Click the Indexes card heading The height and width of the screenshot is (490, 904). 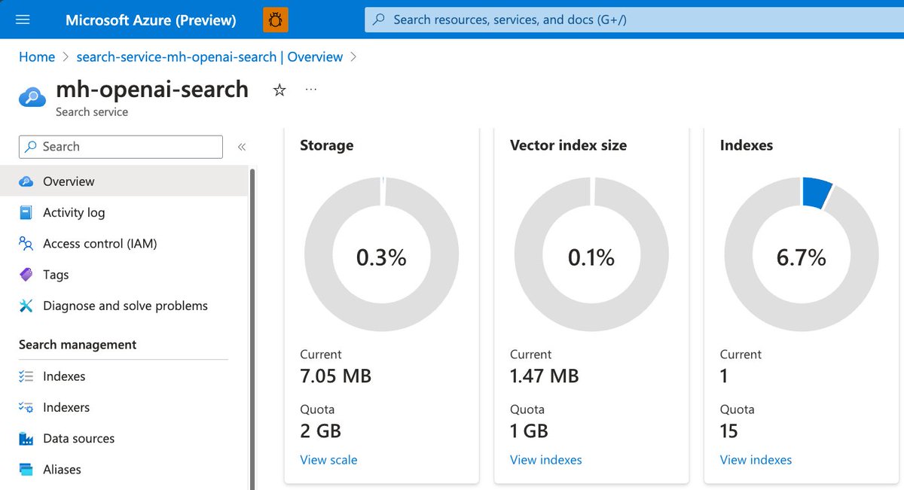[x=747, y=145]
